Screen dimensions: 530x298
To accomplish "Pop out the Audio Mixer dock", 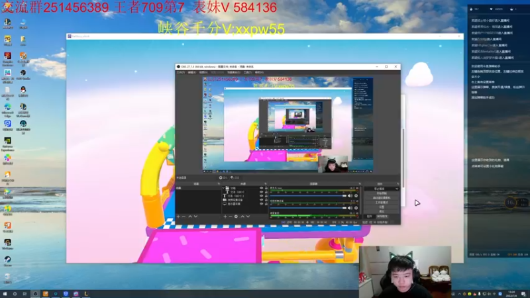I will [x=360, y=184].
